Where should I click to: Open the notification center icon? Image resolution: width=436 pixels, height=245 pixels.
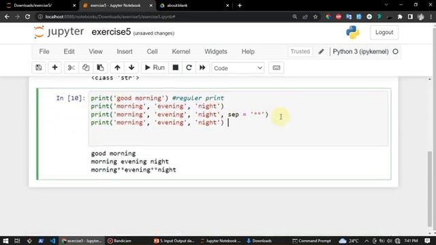(x=428, y=241)
